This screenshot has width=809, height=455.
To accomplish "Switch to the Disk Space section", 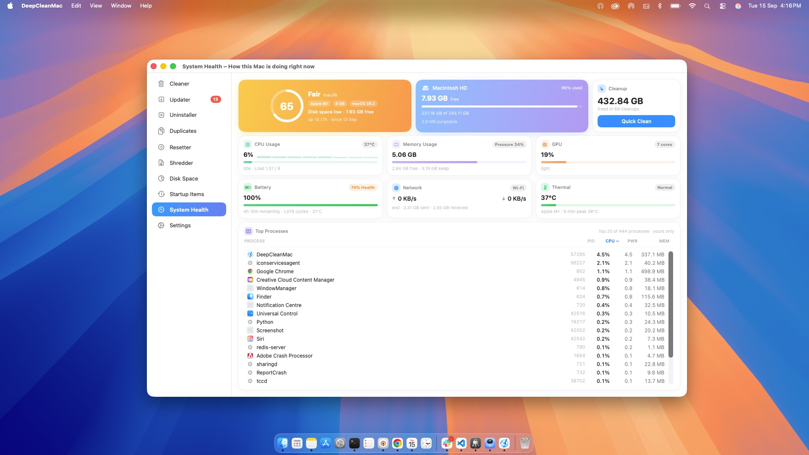I will tap(189, 178).
